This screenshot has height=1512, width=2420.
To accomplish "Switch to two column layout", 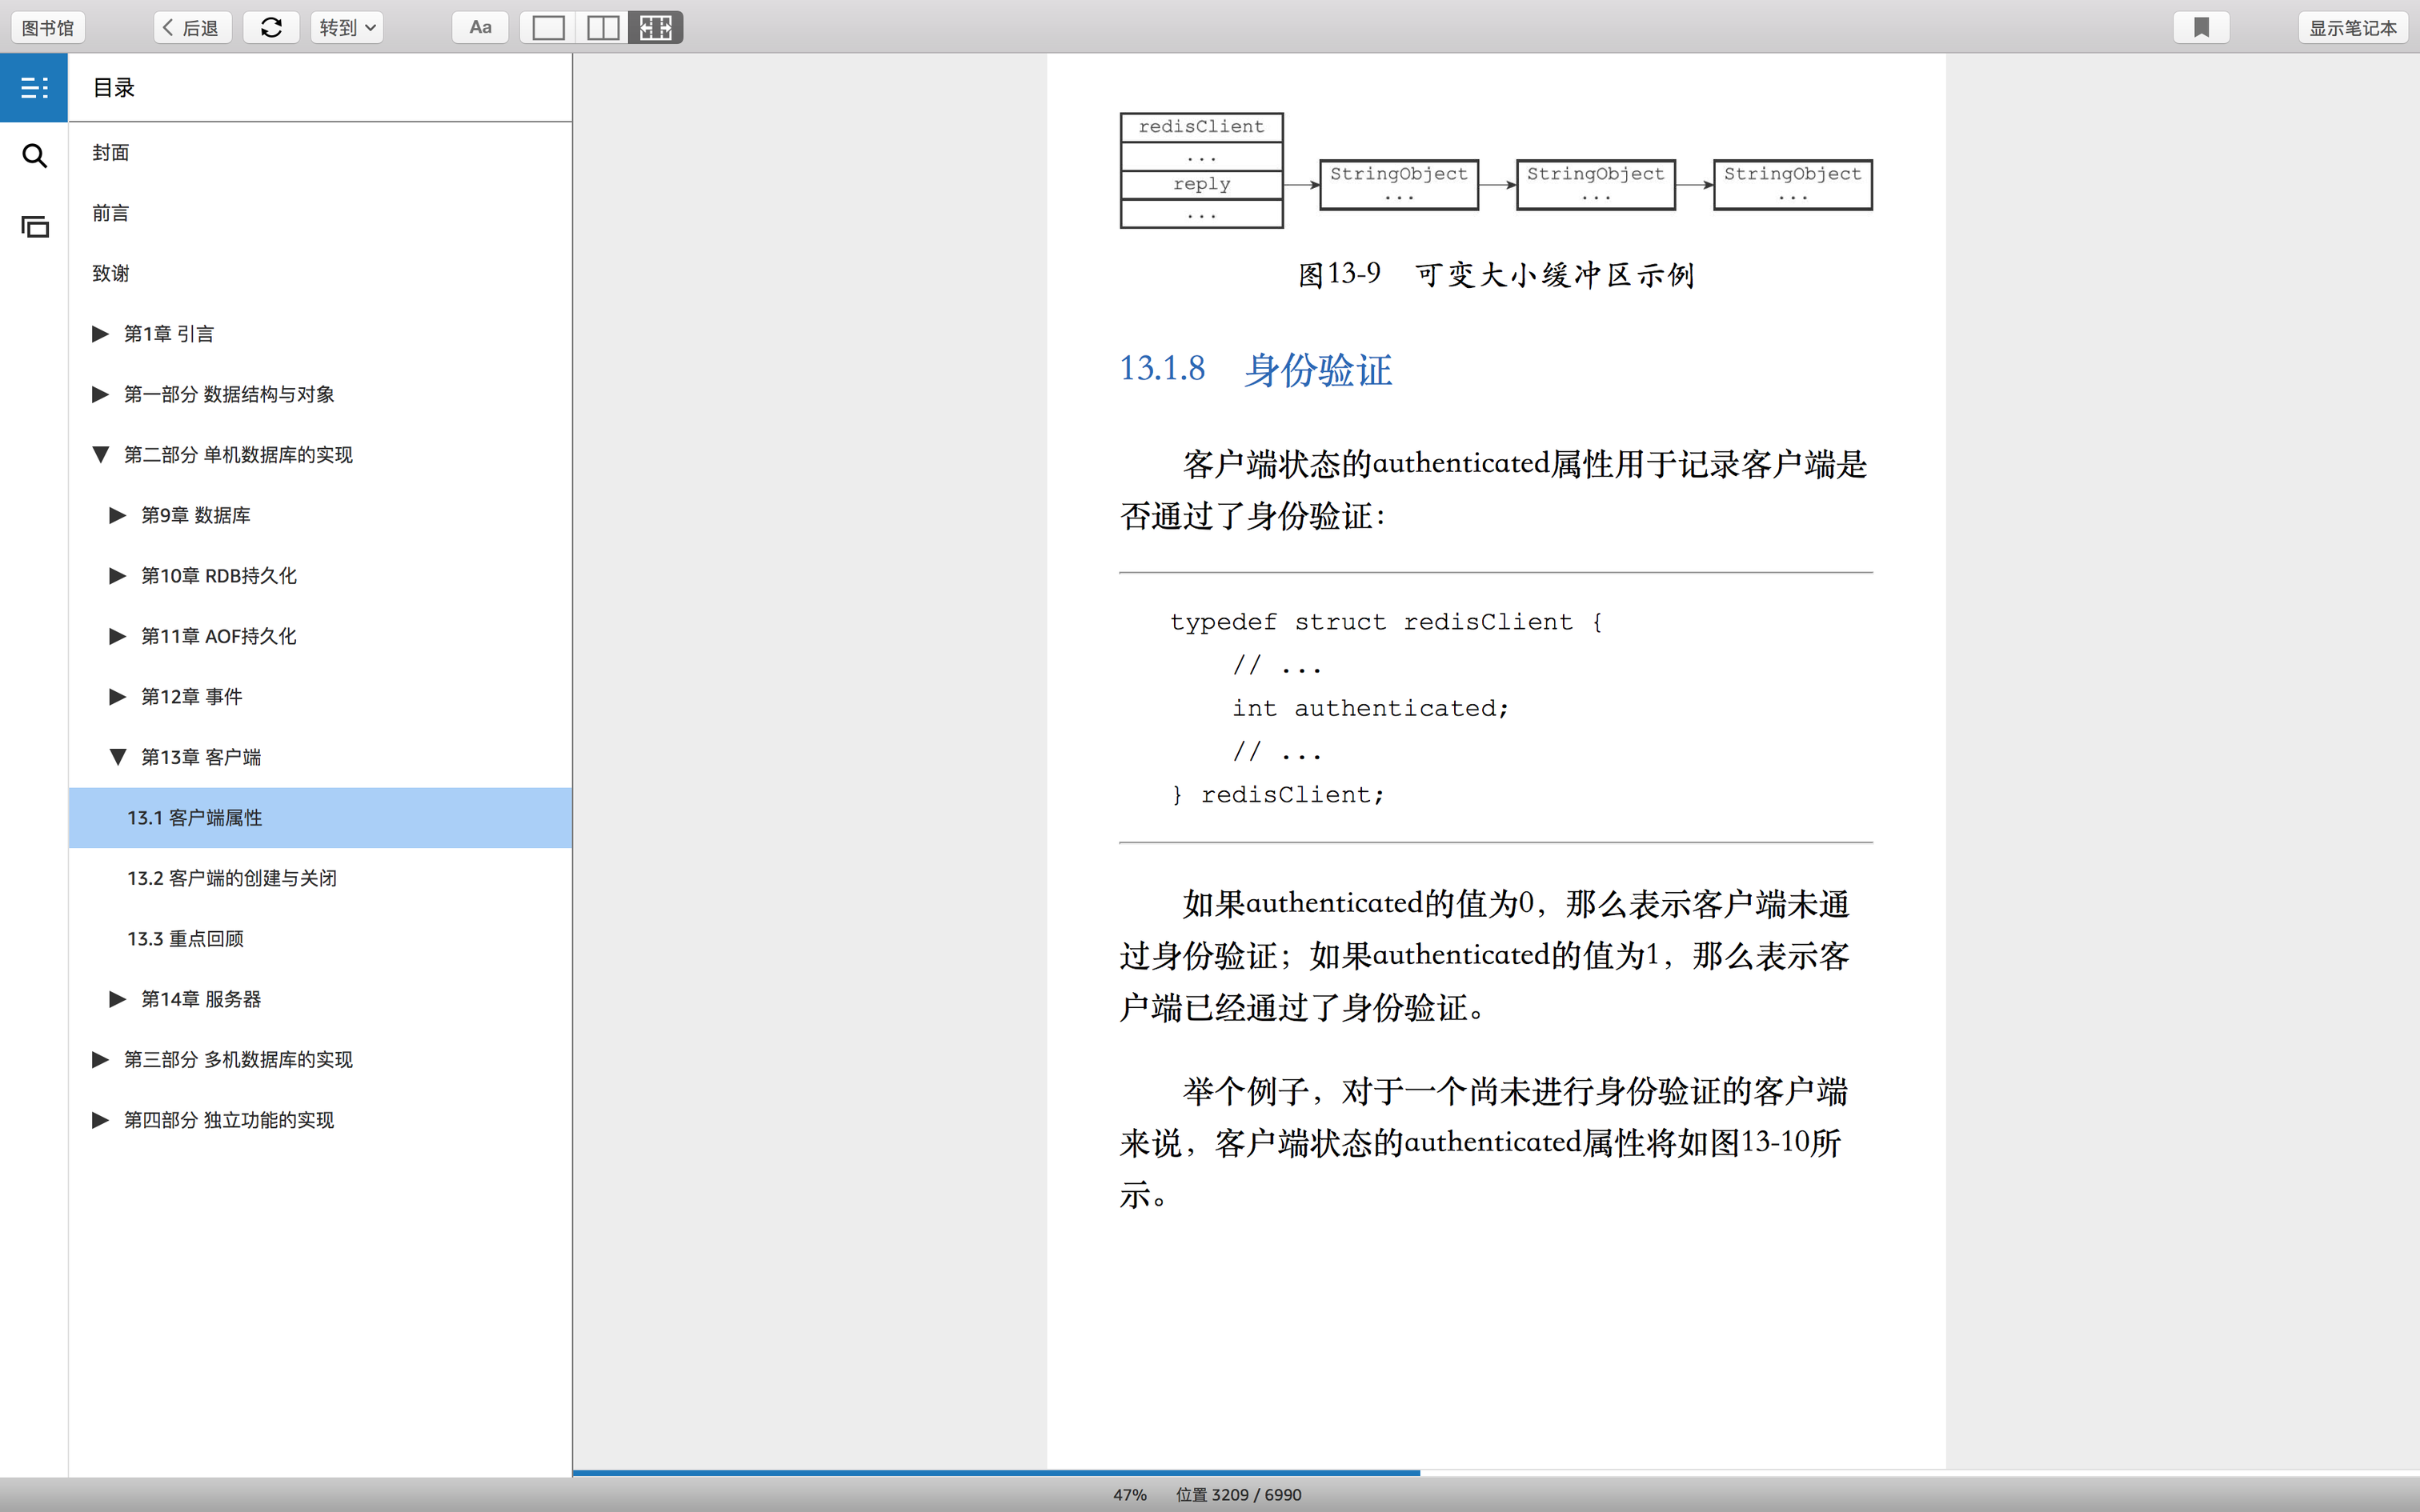I will (602, 28).
